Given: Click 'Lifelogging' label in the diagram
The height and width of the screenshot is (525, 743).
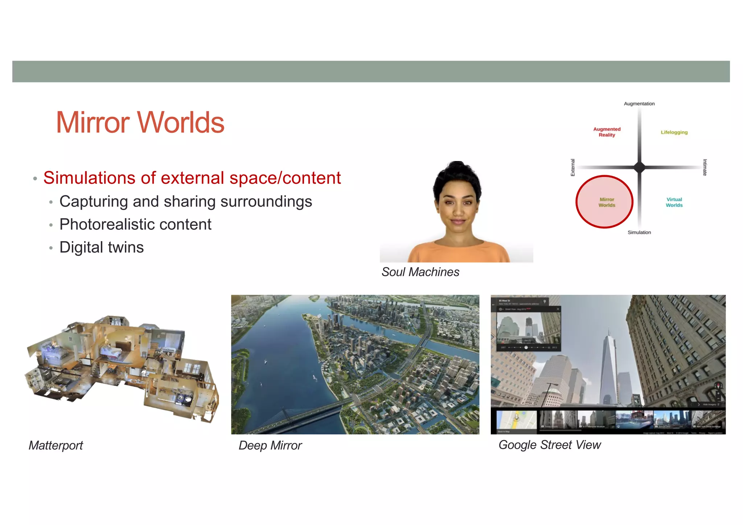Looking at the screenshot, I should (x=674, y=132).
